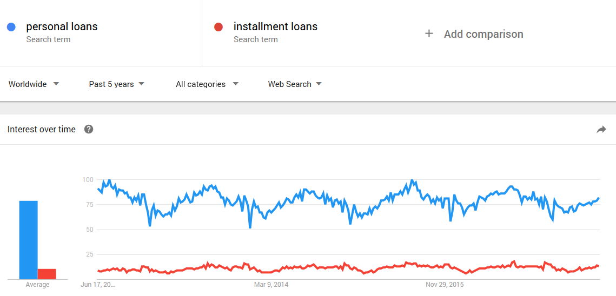Click the 100 axis label
Image resolution: width=616 pixels, height=296 pixels.
click(x=87, y=180)
